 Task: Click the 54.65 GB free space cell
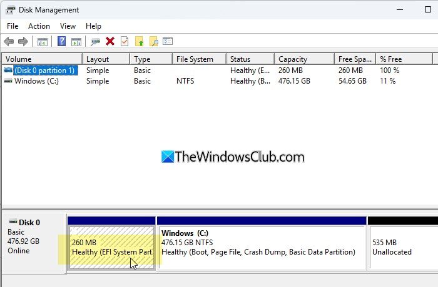pyautogui.click(x=352, y=81)
